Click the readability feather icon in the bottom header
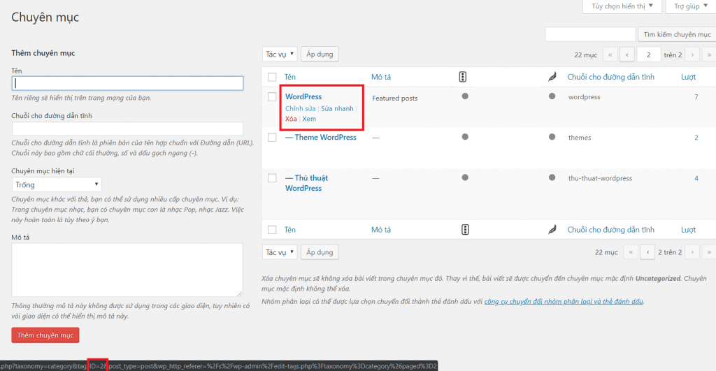This screenshot has height=371, width=716. pyautogui.click(x=552, y=230)
